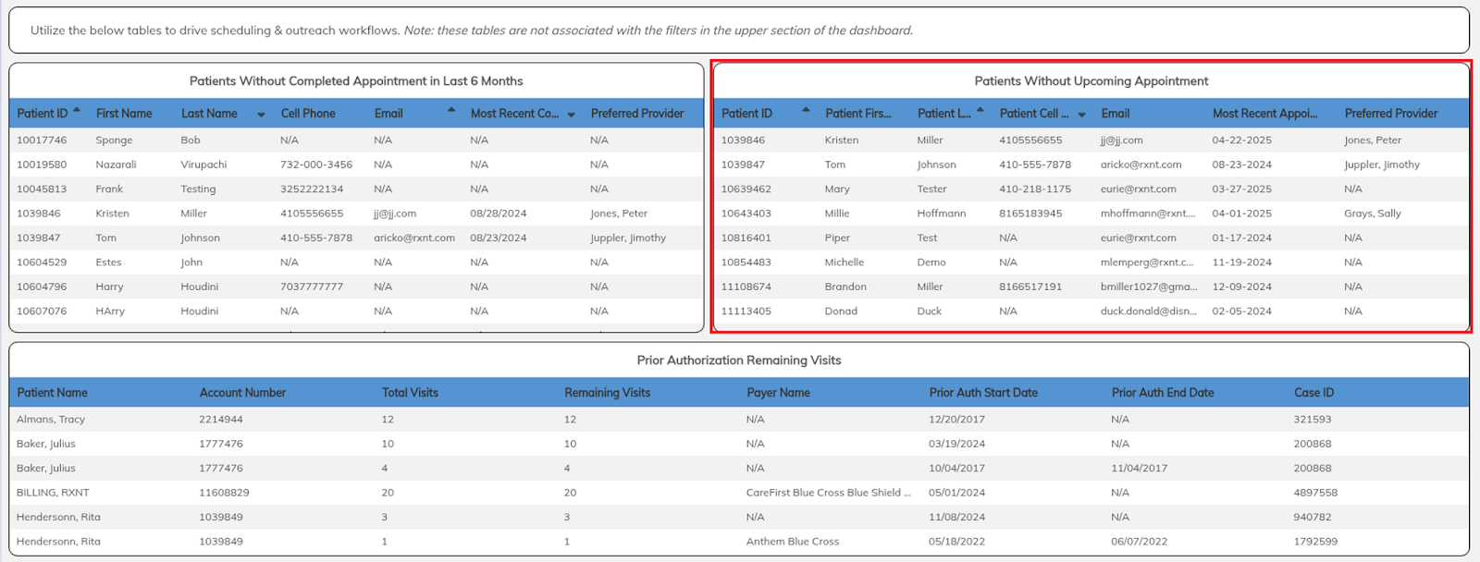Click email bmiller1027@gma... cell
The image size is (1480, 562).
pyautogui.click(x=1149, y=287)
